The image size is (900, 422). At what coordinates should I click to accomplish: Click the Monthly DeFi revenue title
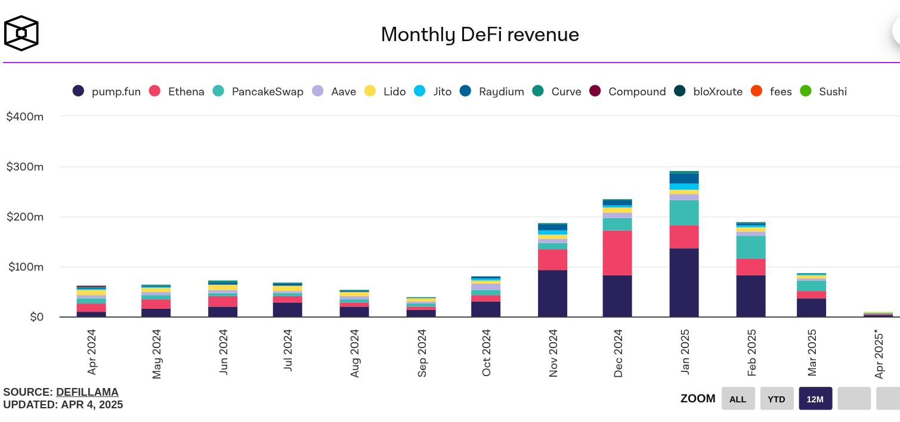(x=480, y=35)
